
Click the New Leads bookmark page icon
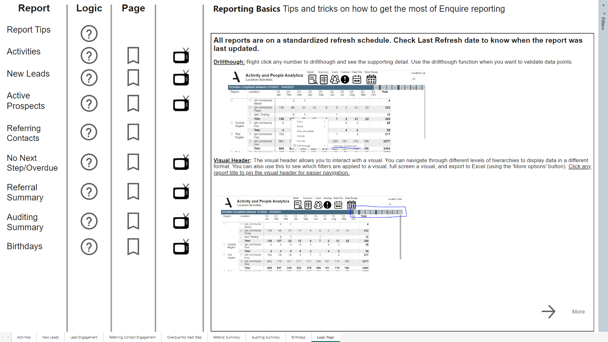(x=133, y=78)
